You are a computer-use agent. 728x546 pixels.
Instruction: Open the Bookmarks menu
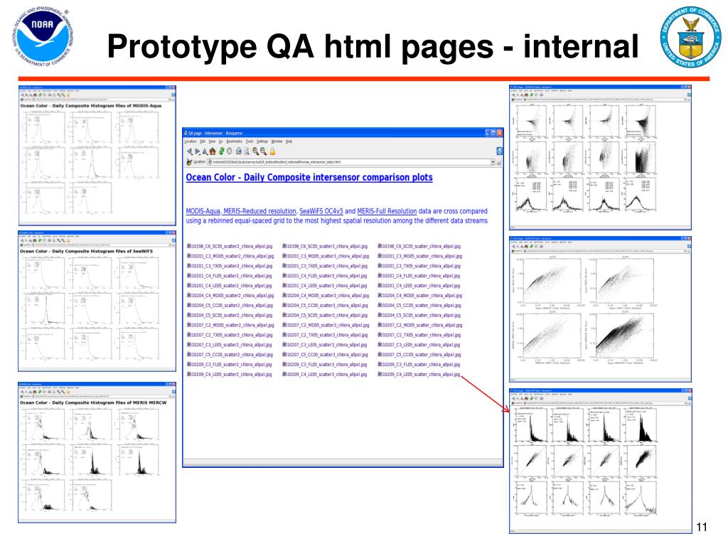[x=235, y=141]
